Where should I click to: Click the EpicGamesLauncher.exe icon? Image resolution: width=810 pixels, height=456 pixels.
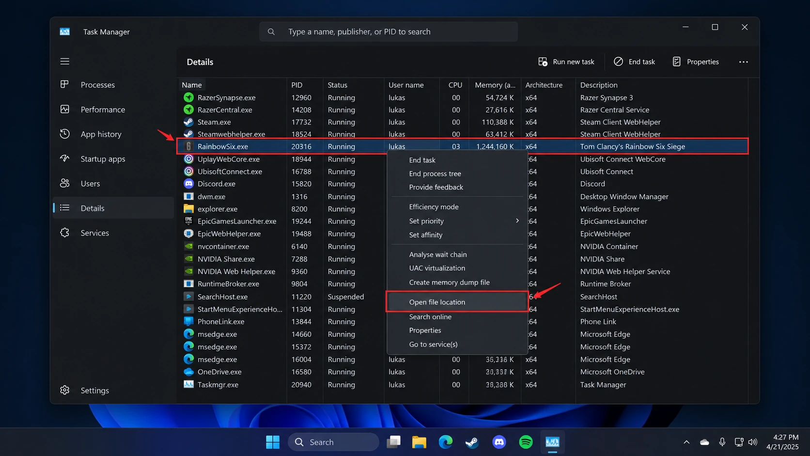point(188,221)
